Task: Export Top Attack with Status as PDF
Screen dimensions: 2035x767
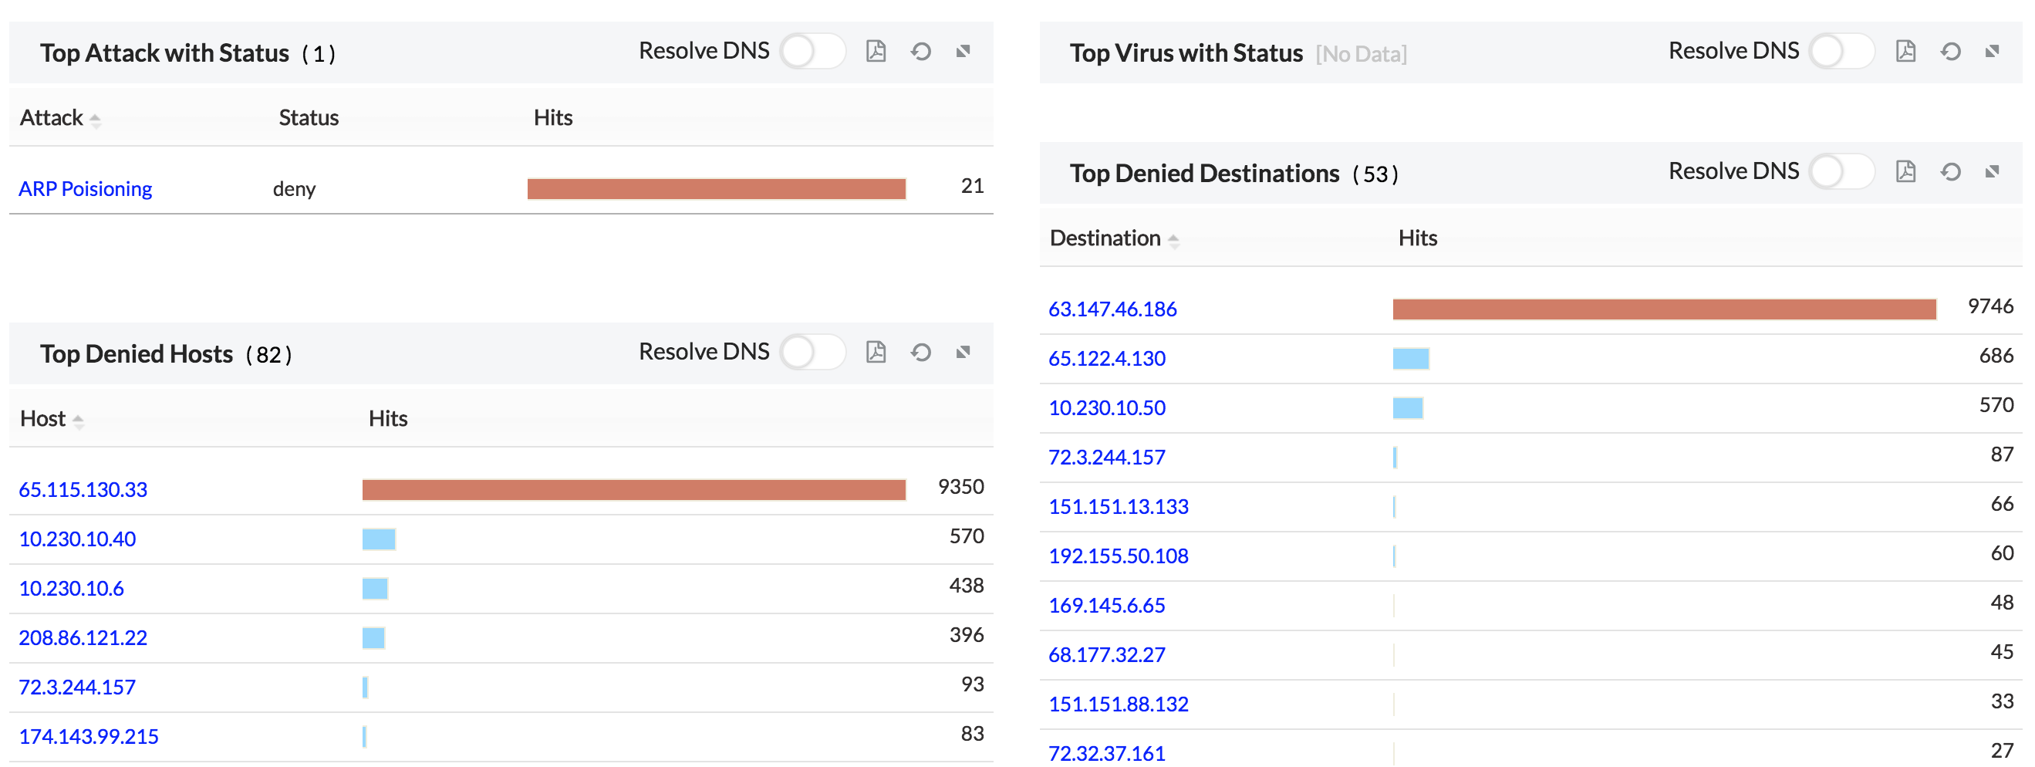Action: pyautogui.click(x=876, y=51)
